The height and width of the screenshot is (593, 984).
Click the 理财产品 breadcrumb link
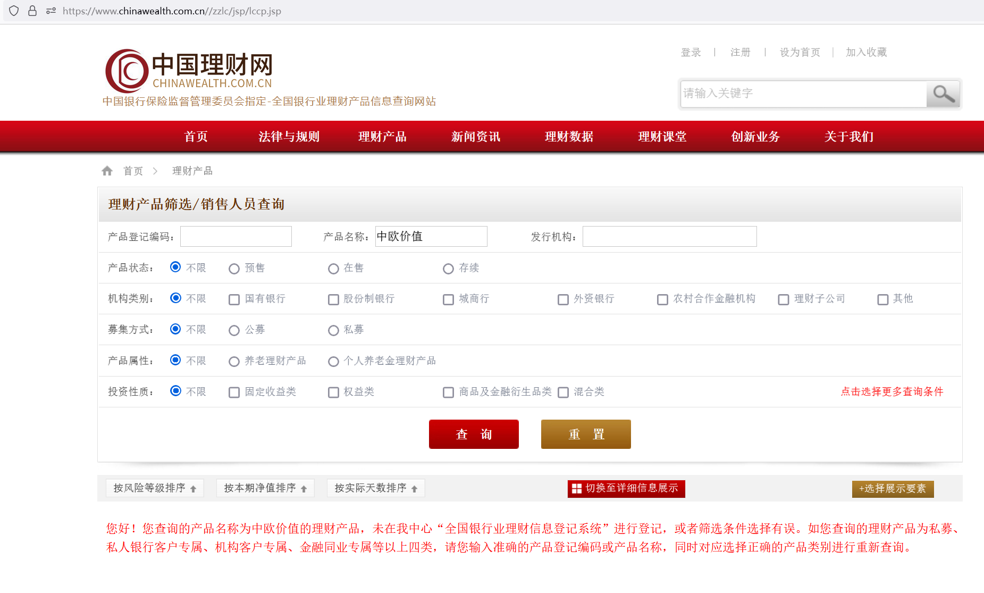[x=192, y=171]
